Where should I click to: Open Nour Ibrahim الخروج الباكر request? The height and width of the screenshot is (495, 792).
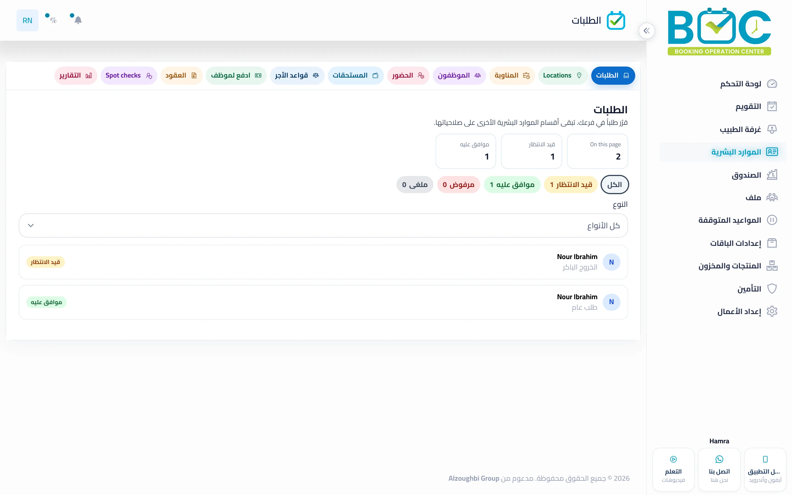[323, 262]
